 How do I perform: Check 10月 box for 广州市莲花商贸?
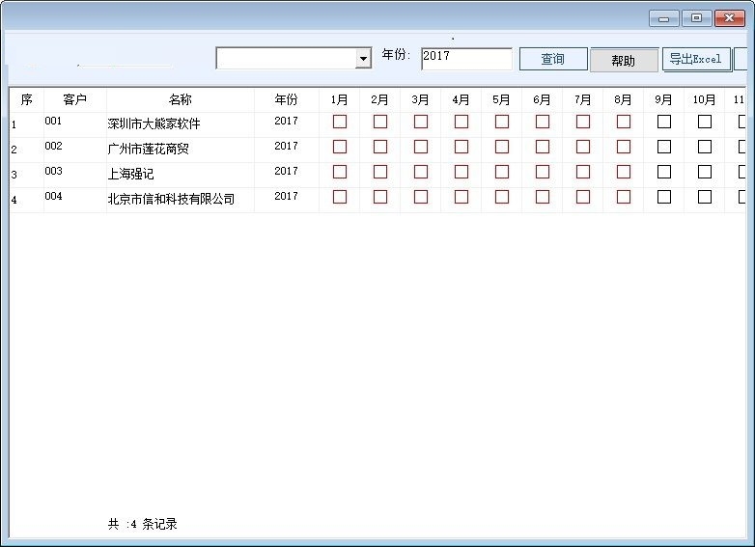tap(705, 147)
